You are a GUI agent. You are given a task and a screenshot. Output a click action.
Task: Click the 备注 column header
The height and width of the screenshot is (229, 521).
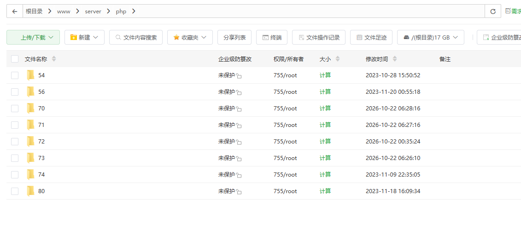tap(445, 59)
